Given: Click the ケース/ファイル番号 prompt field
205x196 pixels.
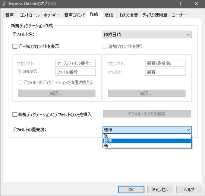Looking at the screenshot, I should click(x=75, y=63).
